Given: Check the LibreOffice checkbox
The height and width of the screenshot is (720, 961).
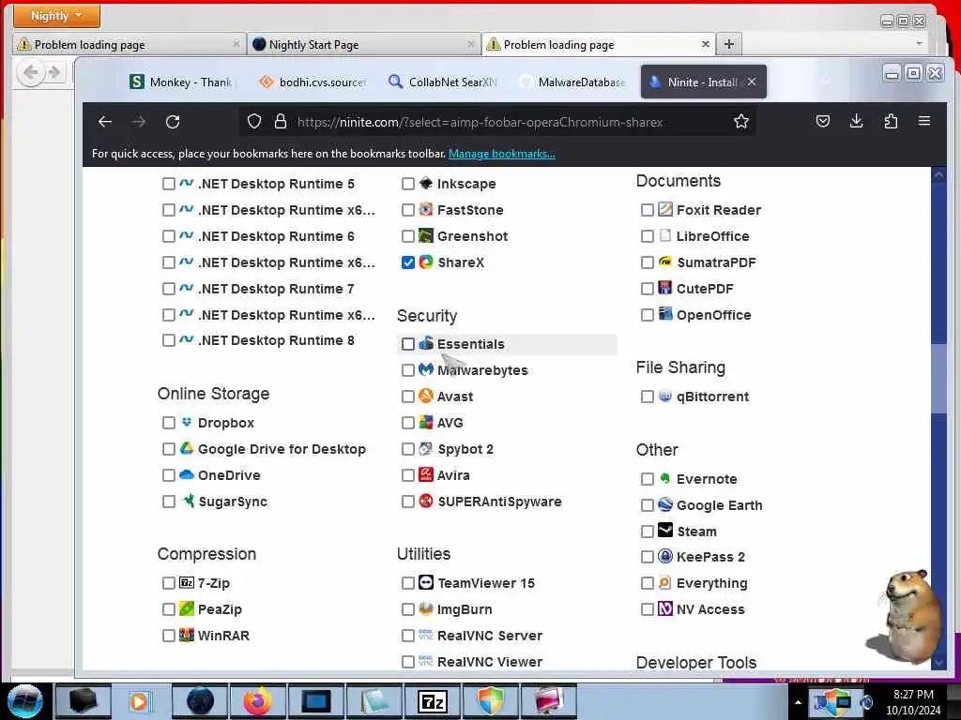Looking at the screenshot, I should coord(648,236).
